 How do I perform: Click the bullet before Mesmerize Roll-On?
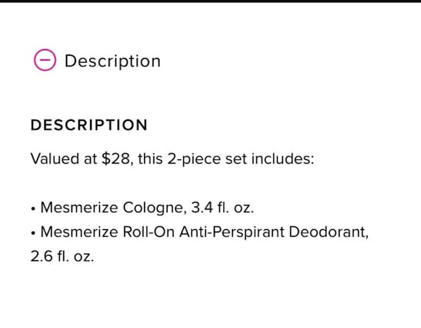(33, 233)
